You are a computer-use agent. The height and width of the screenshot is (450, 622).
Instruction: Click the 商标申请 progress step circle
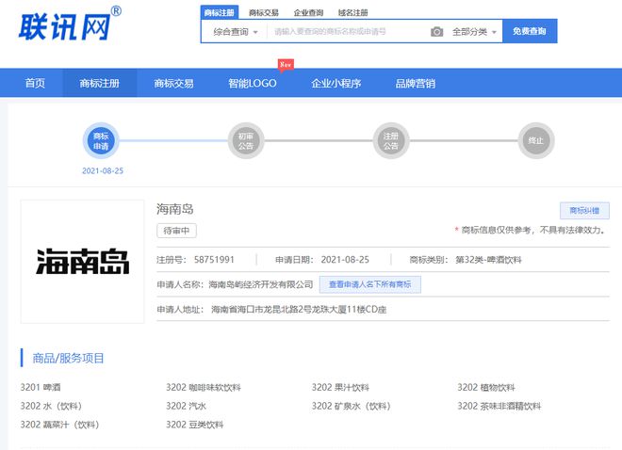point(103,141)
